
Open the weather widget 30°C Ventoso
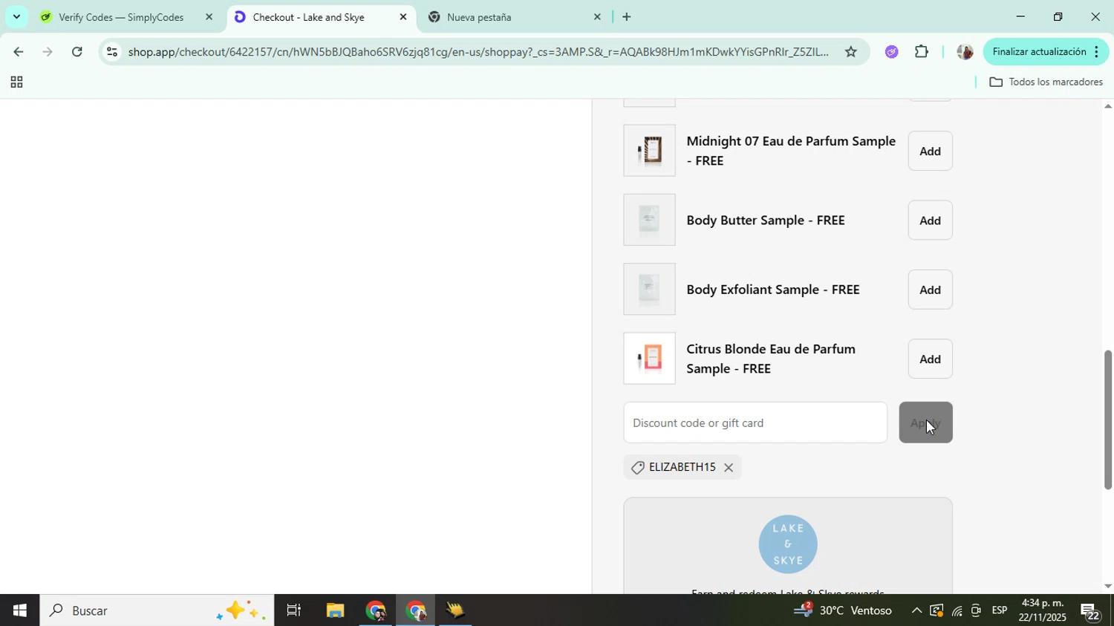point(843,610)
